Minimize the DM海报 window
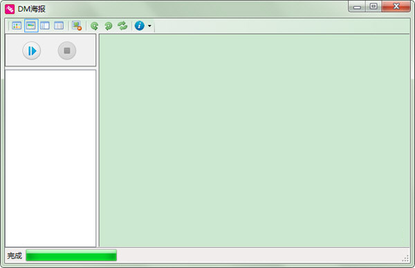 357,7
